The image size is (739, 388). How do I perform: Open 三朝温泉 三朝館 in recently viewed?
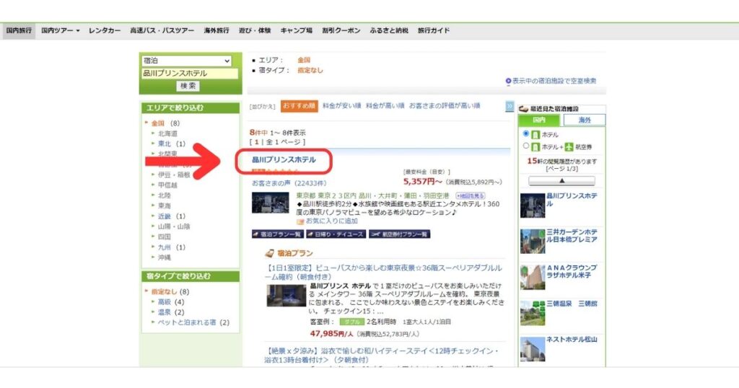coord(572,304)
